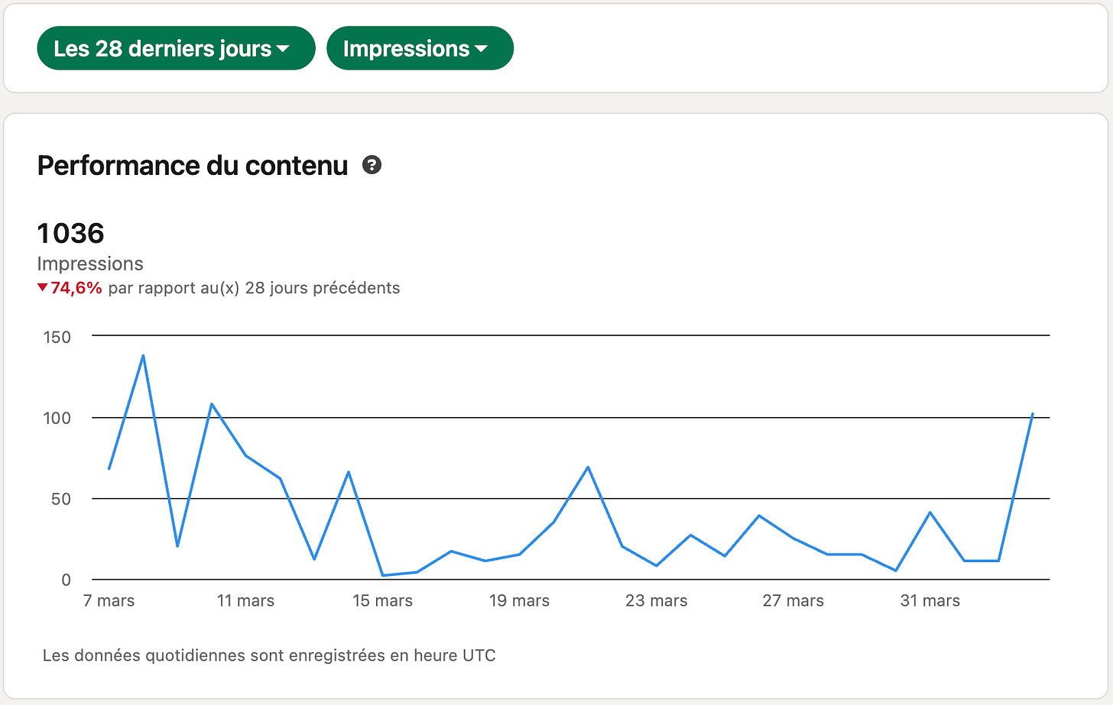Viewport: 1113px width, 705px height.
Task: Click the UTC daily data note
Action: [269, 655]
